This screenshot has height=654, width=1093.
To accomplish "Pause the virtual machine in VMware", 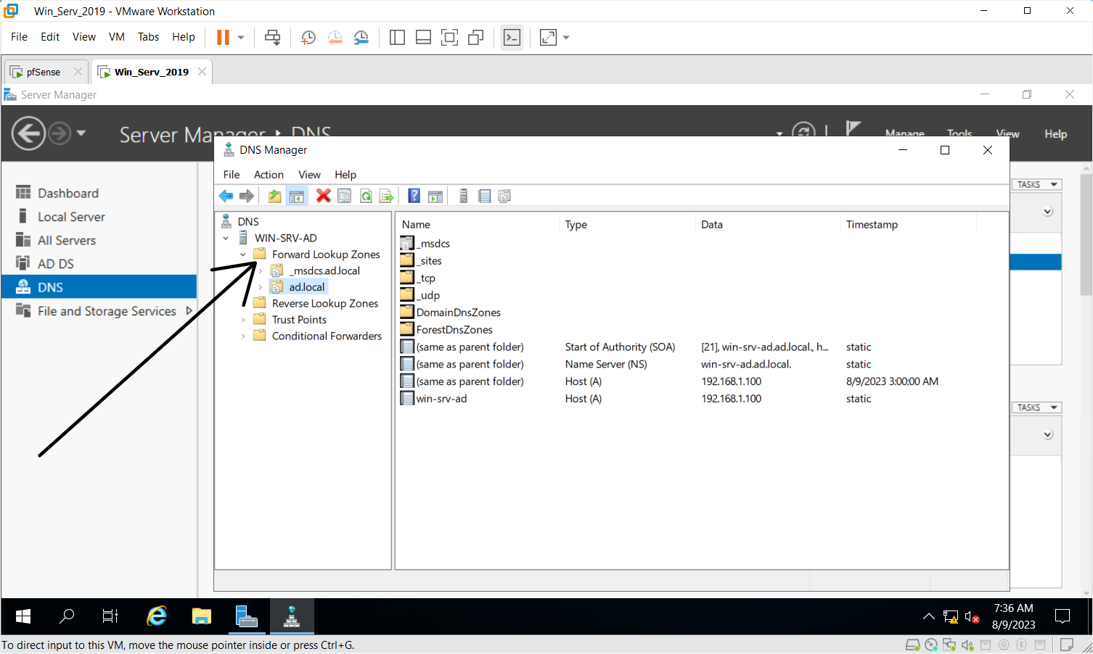I will (x=223, y=37).
